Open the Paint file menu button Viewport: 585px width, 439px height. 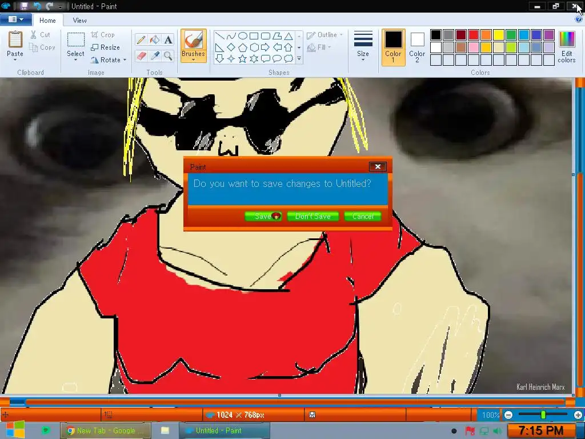(15, 19)
